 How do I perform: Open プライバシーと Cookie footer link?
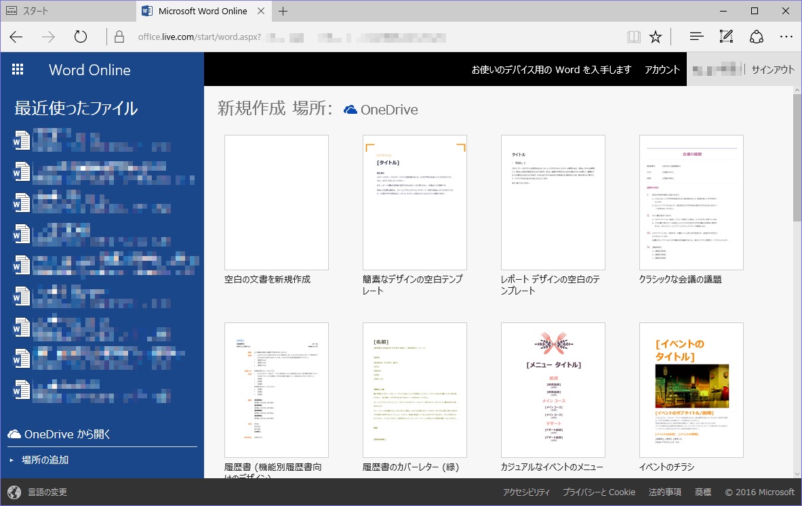coord(599,492)
